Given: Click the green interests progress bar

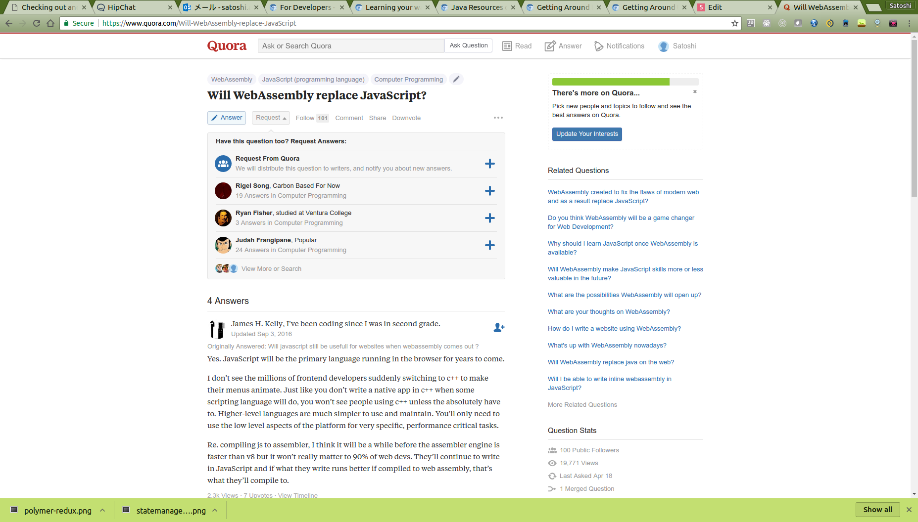Looking at the screenshot, I should [611, 82].
